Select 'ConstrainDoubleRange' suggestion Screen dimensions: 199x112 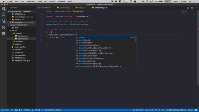(x=106, y=58)
